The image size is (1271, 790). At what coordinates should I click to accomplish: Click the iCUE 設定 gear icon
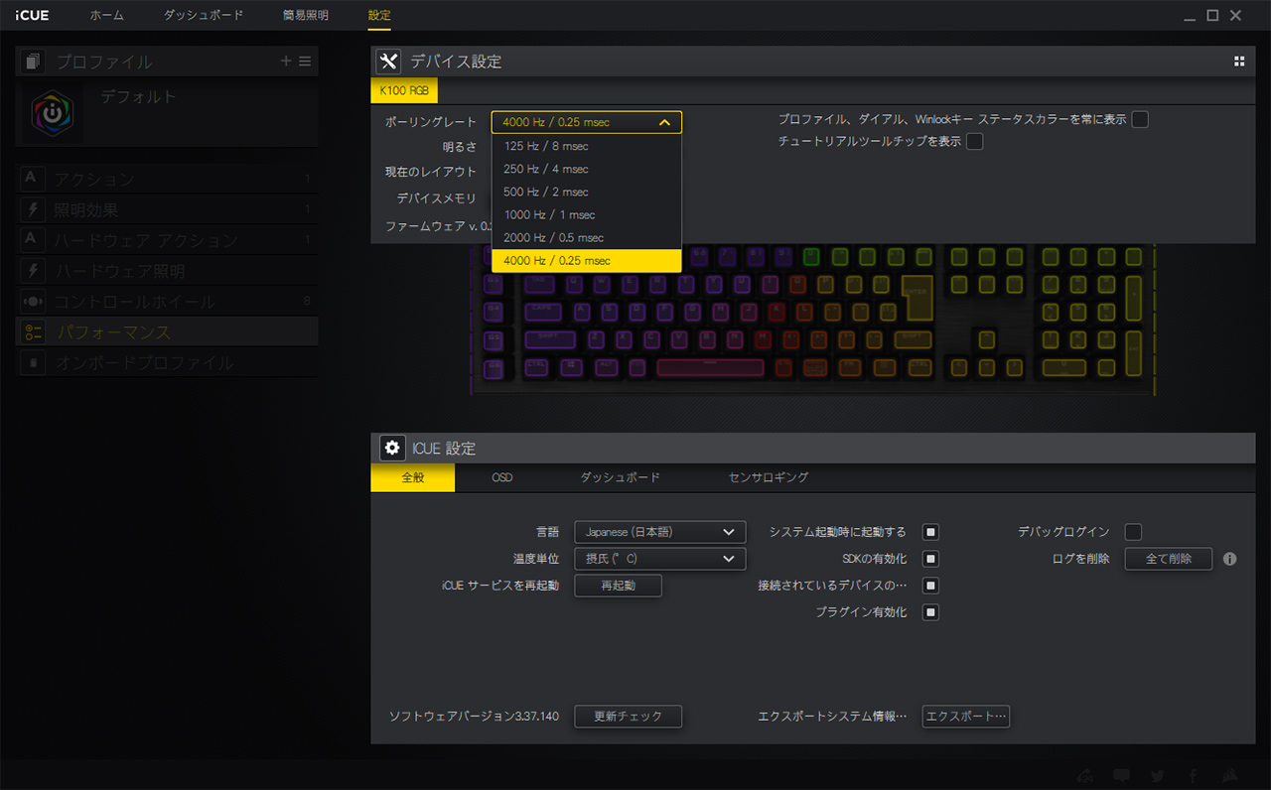391,448
